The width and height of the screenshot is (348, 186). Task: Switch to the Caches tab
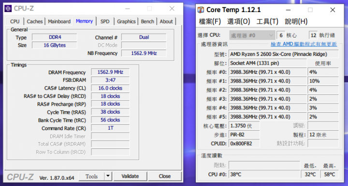(x=35, y=22)
